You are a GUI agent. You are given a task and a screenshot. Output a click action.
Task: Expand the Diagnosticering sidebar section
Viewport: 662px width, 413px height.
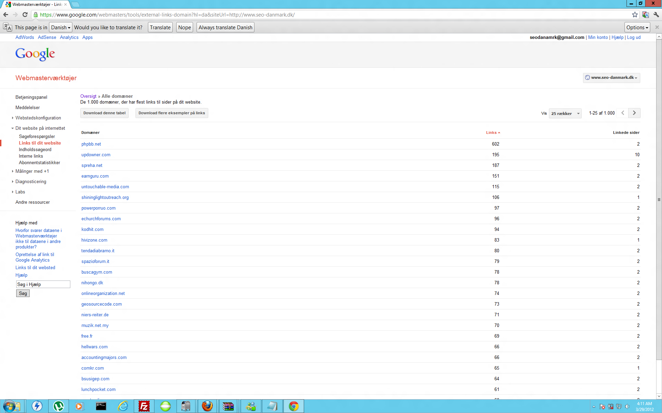click(31, 181)
